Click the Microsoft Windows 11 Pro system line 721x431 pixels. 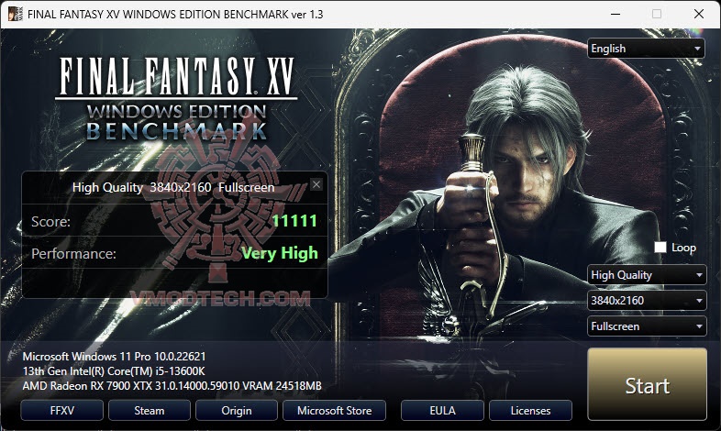(114, 357)
